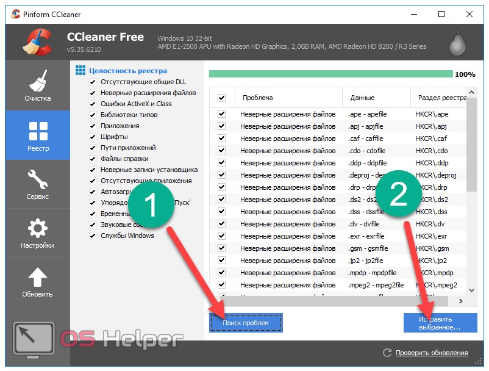Toggle the .gsm - gsmfile row checkbox
The height and width of the screenshot is (371, 489).
tap(222, 248)
